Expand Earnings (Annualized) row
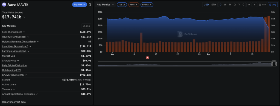The height and width of the screenshot is (106, 280). (x=28, y=51)
